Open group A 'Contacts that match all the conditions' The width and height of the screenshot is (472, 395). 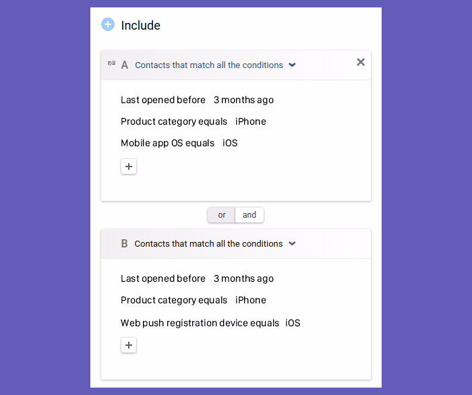209,65
